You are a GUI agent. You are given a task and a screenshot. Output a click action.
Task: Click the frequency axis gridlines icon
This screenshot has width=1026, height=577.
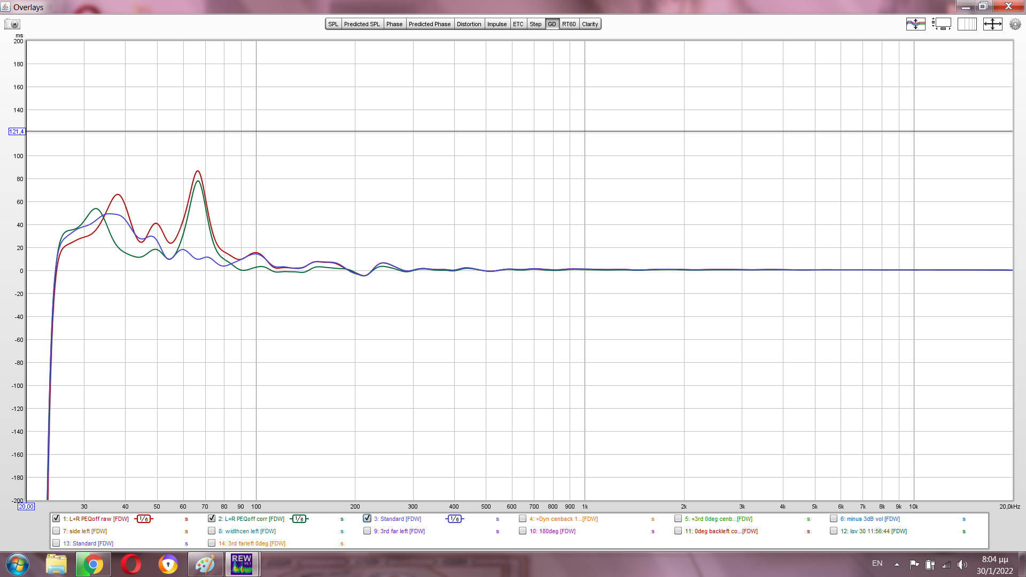(x=967, y=24)
